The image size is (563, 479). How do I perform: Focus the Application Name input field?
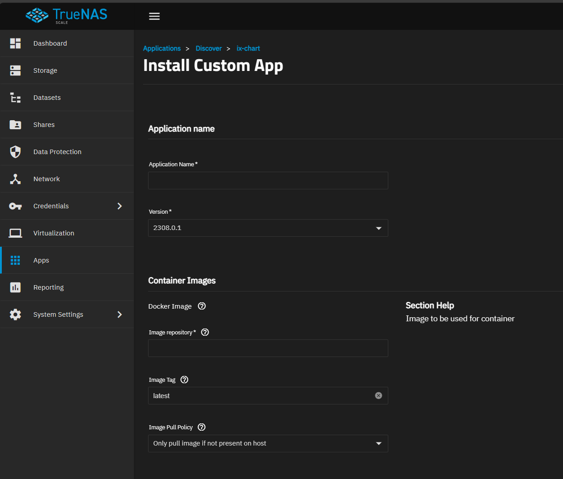(268, 180)
